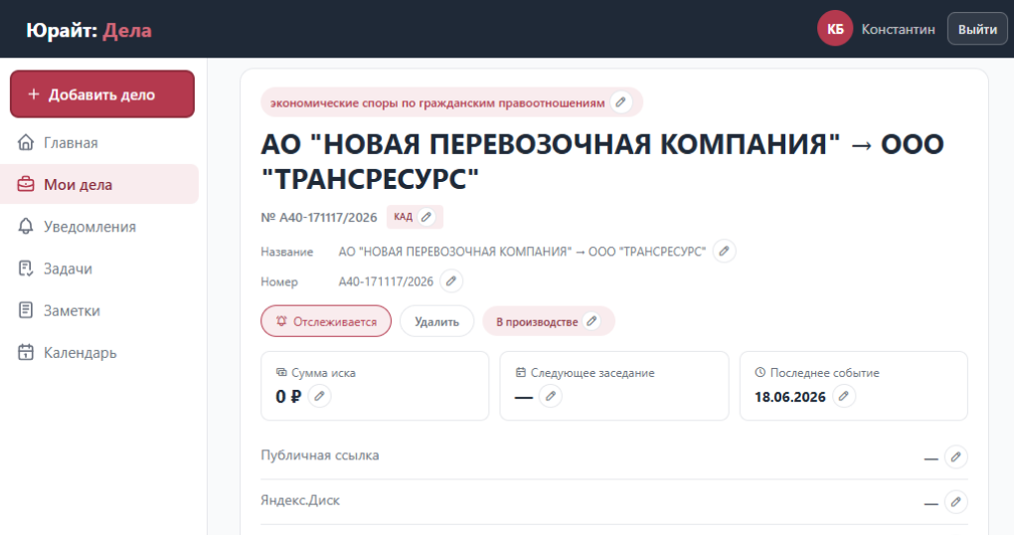This screenshot has height=535, width=1014.
Task: Click the note icon next to Заметки
Action: tap(26, 310)
